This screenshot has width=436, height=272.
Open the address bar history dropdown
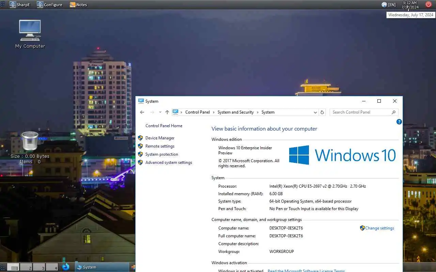coord(315,112)
